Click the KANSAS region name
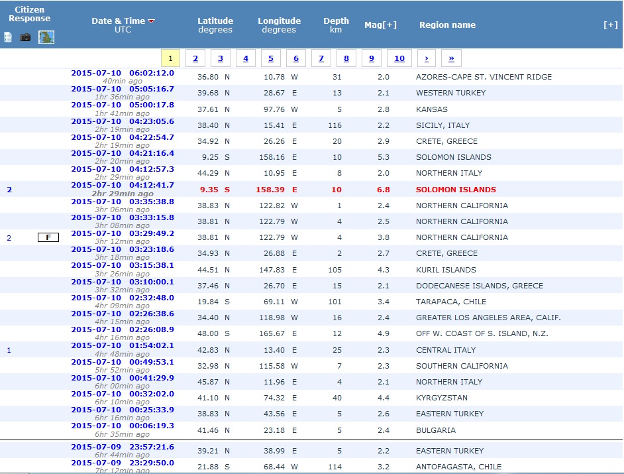This screenshot has width=624, height=474. coord(432,109)
